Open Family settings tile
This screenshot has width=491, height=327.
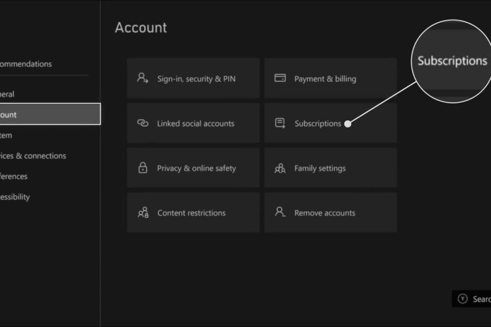pyautogui.click(x=331, y=168)
